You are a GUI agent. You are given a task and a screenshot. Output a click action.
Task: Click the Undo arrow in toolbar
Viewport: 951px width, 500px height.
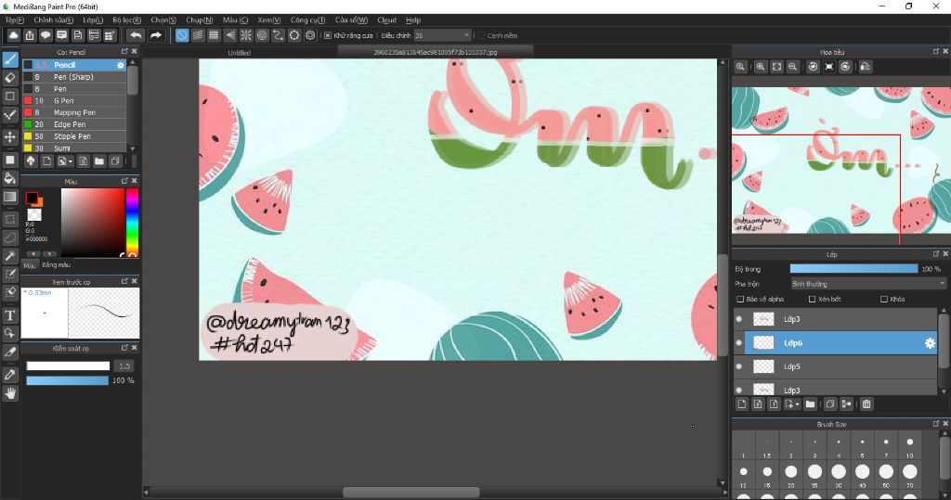pos(136,35)
